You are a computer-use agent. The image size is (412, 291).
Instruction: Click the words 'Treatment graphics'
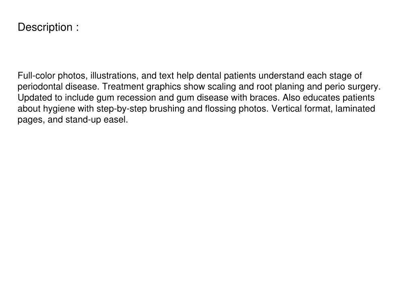(142, 87)
